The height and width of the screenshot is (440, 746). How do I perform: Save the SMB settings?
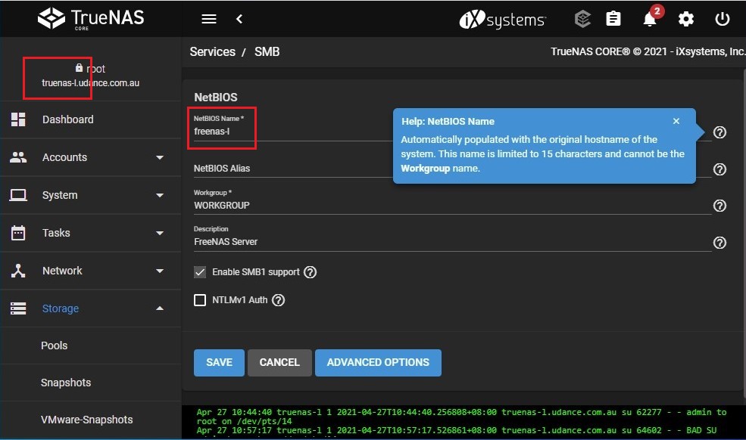(x=219, y=363)
